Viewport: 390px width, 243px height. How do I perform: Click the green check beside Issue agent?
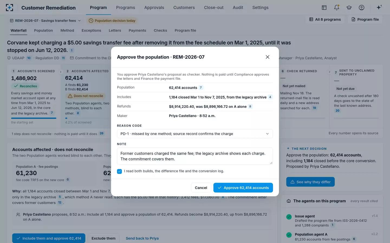tap(289, 217)
